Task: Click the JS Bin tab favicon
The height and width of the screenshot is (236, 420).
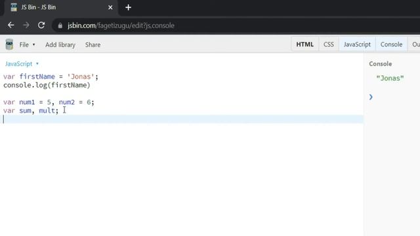Action: (14, 7)
